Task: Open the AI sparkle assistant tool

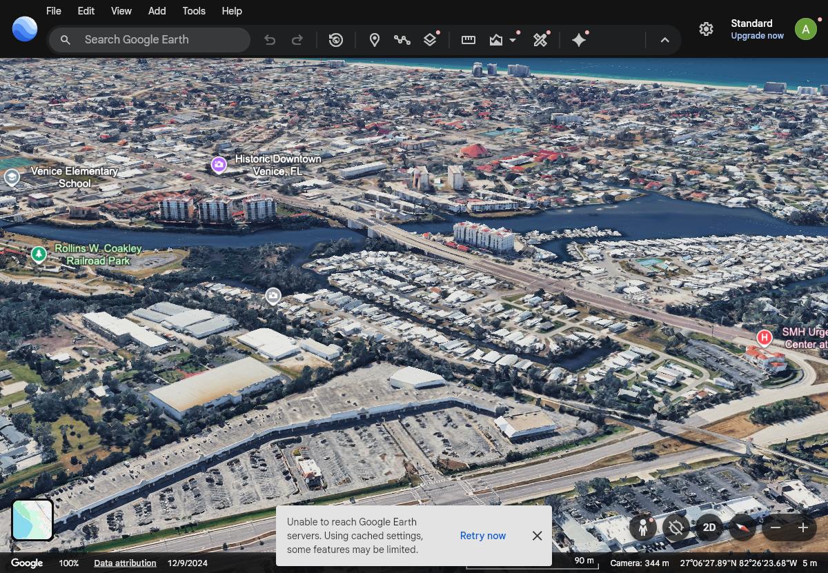Action: click(x=579, y=40)
